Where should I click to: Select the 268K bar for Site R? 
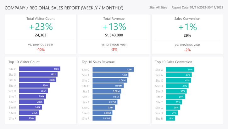click(x=31, y=108)
